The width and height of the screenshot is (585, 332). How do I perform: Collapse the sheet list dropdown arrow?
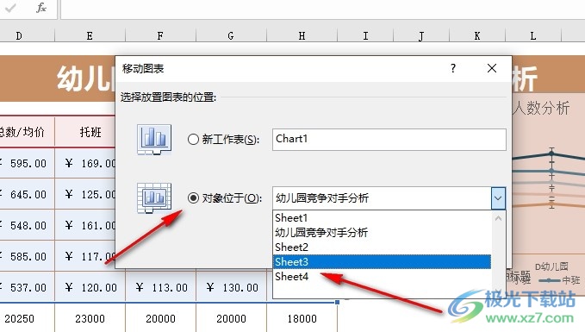498,198
